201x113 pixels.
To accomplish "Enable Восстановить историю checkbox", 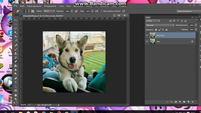I will pyautogui.click(x=101, y=11).
